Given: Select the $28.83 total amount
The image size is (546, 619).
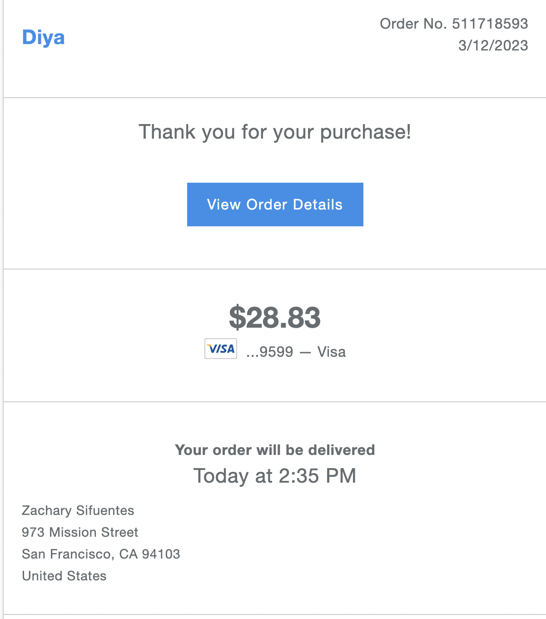Looking at the screenshot, I should 275,317.
